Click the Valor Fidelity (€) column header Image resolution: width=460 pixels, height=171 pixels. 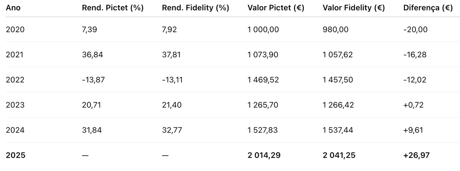tap(354, 8)
